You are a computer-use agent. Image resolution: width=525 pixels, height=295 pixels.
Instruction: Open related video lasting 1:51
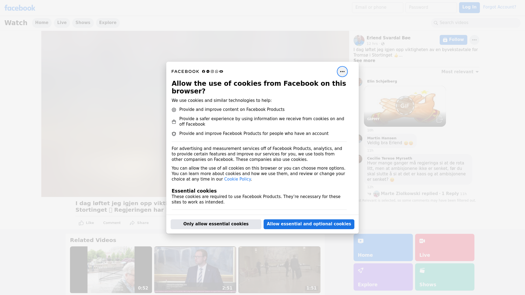(279, 270)
